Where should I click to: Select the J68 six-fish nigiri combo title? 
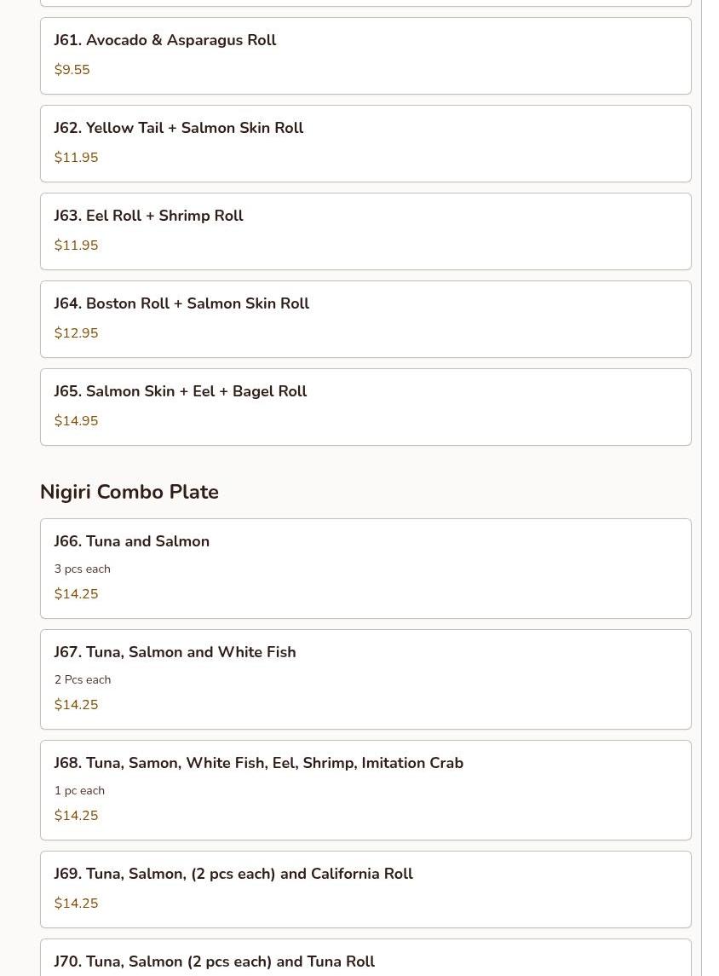click(x=259, y=764)
